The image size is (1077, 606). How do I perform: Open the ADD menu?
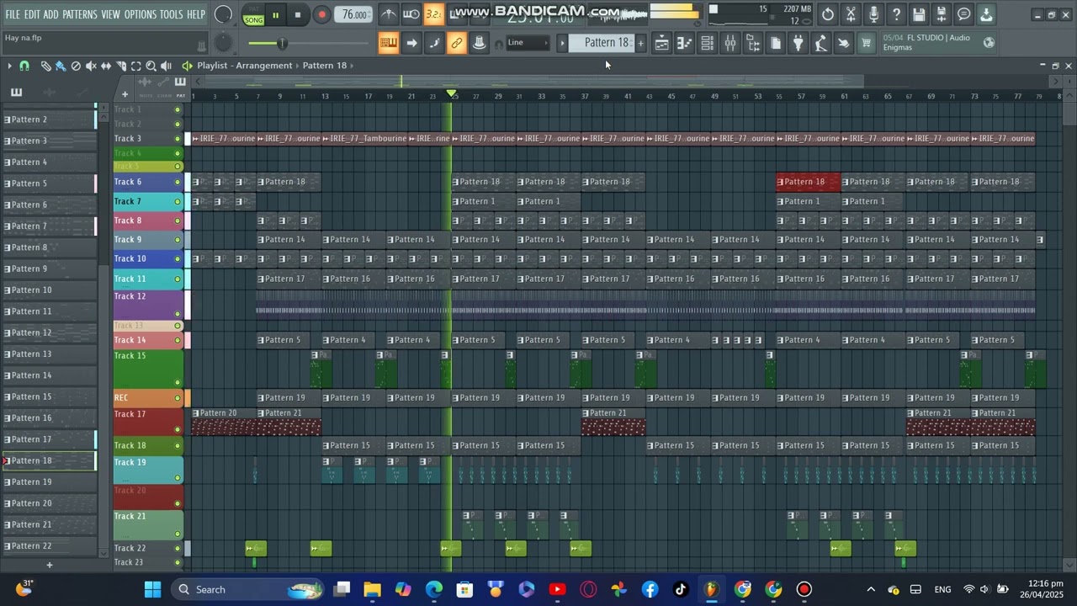pos(51,14)
